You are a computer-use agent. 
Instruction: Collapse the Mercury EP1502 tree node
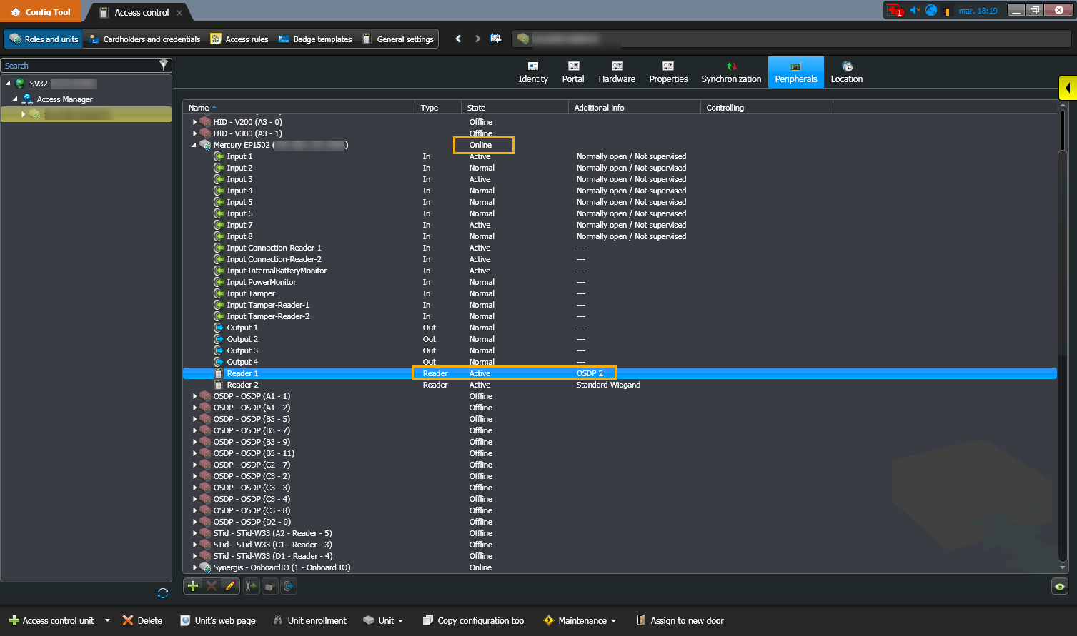[x=194, y=145]
